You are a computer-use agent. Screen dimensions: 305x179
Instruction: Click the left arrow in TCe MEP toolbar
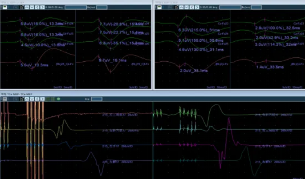coord(37,99)
